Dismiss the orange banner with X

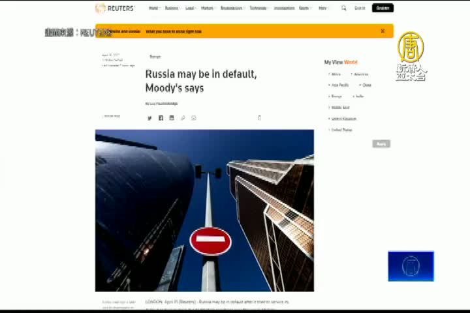coord(383,31)
